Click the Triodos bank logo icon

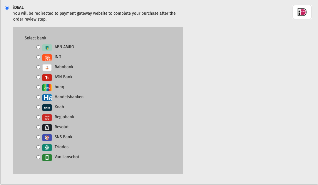click(x=47, y=147)
